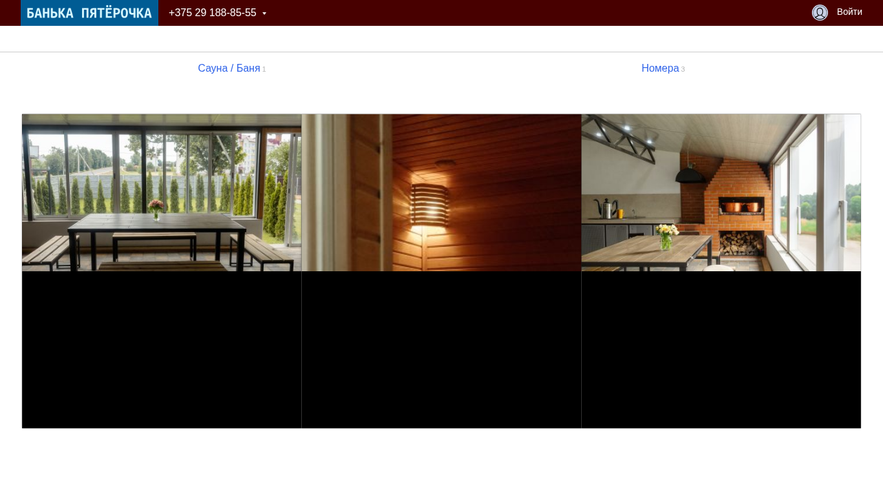Click the Войти login link

click(x=849, y=12)
